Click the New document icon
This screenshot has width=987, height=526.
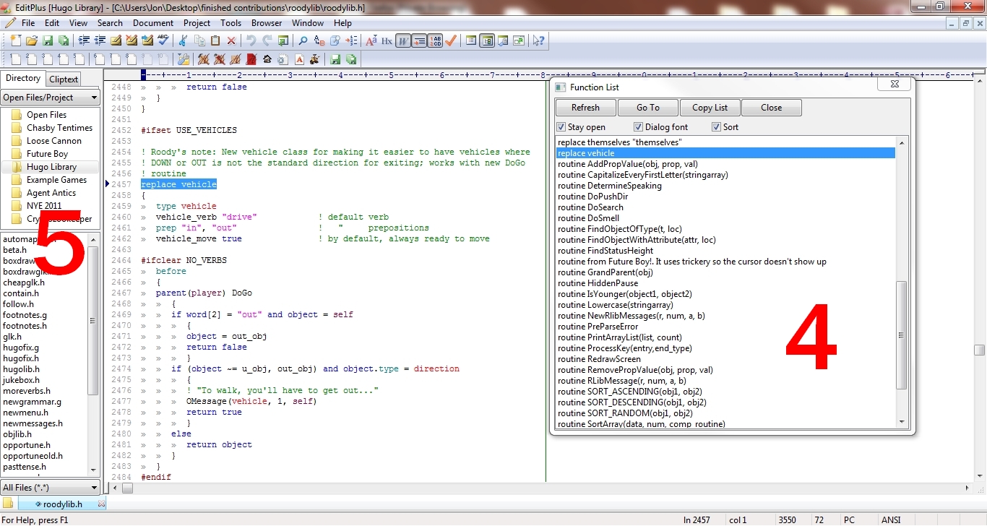[x=15, y=40]
